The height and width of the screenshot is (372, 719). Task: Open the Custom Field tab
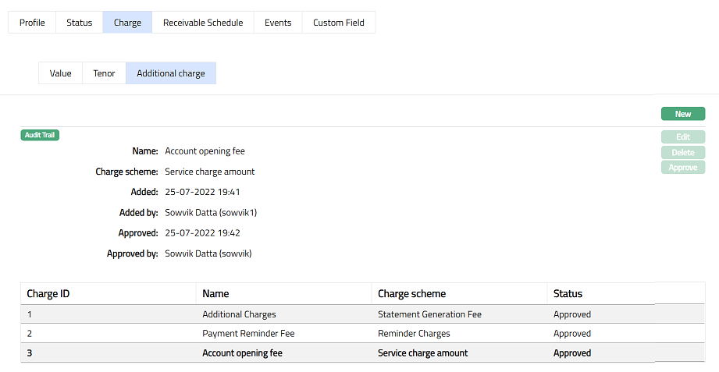click(x=338, y=23)
